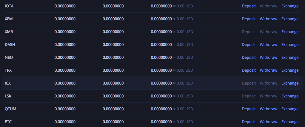This screenshot has width=305, height=127.
Task: Open Exchange for the ICX row
Action: [x=290, y=83]
